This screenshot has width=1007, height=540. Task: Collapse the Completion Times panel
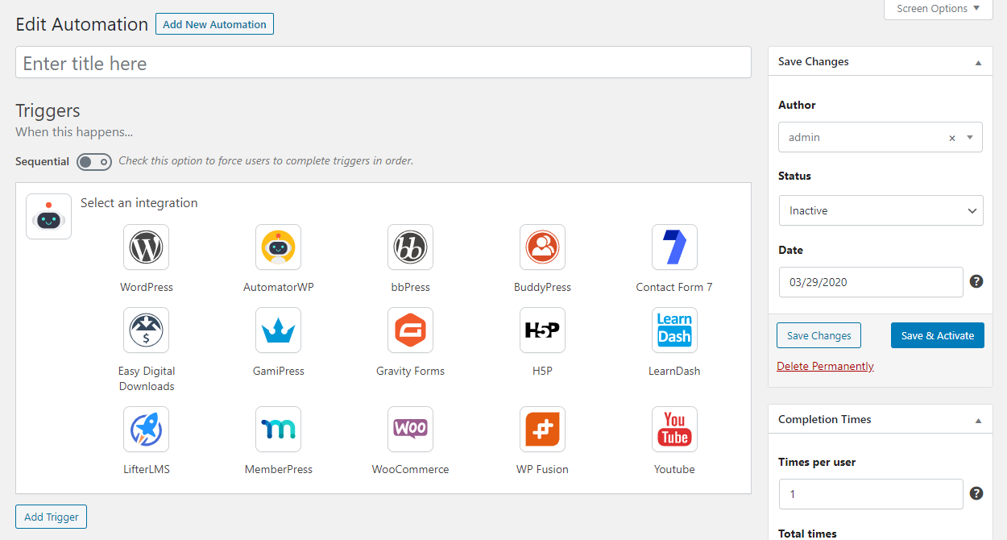point(978,420)
